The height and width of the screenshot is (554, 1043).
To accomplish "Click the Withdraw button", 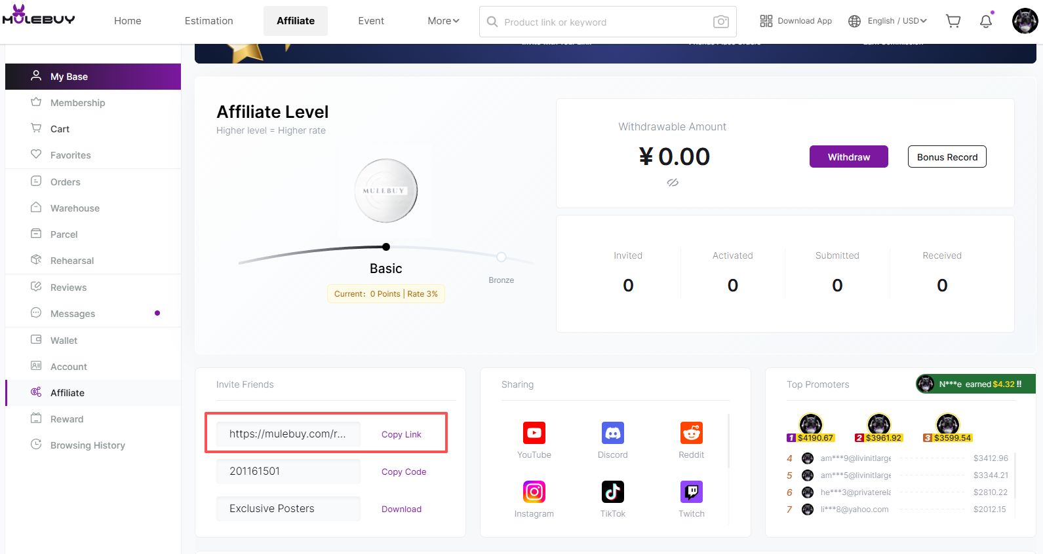I will [849, 157].
